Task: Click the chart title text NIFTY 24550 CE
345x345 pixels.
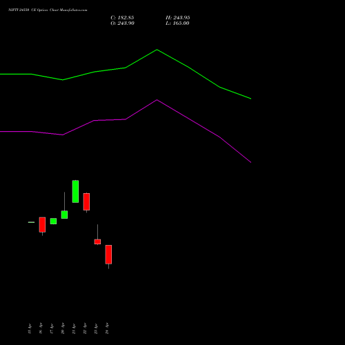Action: pyautogui.click(x=22, y=10)
